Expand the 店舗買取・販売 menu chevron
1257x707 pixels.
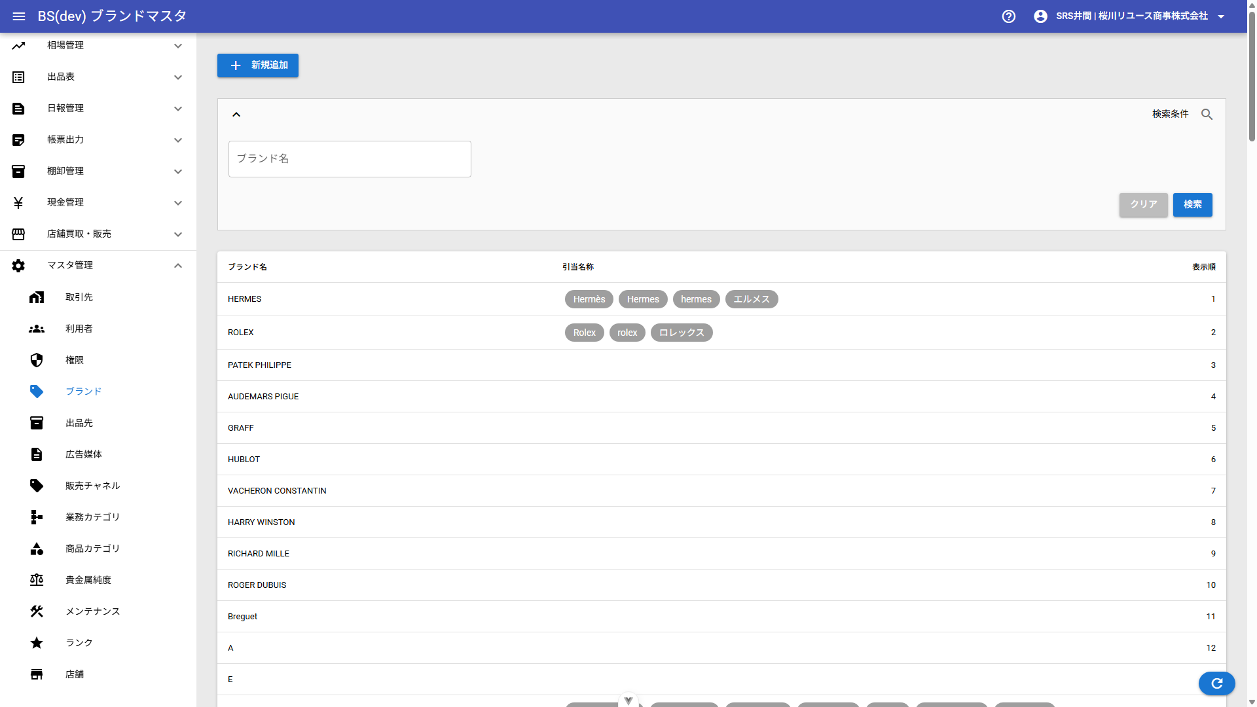pyautogui.click(x=178, y=234)
